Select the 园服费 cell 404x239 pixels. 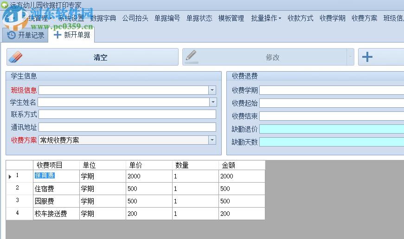pos(56,201)
